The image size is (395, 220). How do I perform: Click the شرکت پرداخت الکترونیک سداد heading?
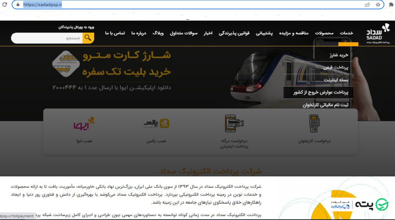coord(210,171)
